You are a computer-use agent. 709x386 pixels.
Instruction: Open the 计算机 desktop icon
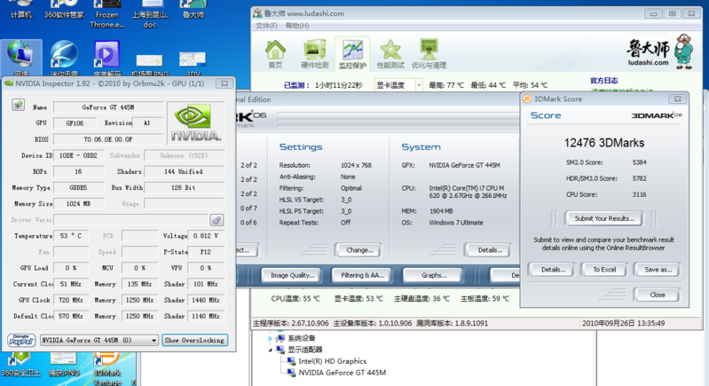pos(20,10)
